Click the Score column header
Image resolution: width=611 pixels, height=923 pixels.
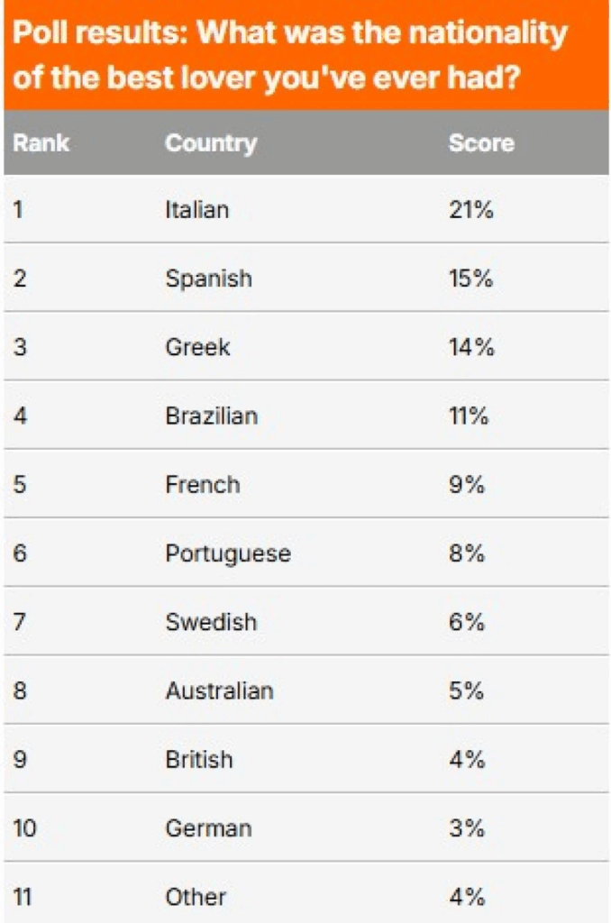click(481, 143)
